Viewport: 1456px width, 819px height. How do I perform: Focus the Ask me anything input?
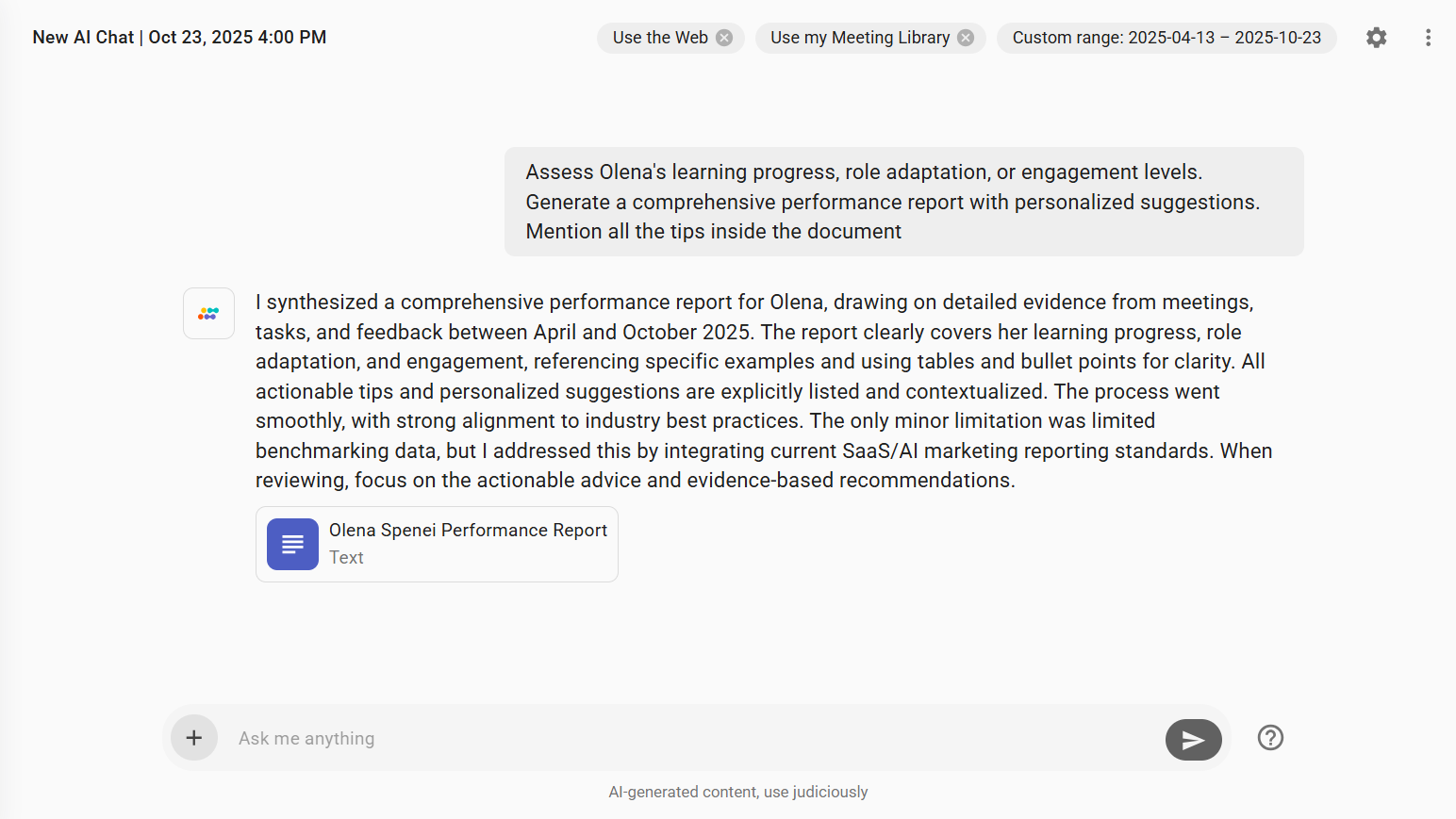(x=688, y=738)
